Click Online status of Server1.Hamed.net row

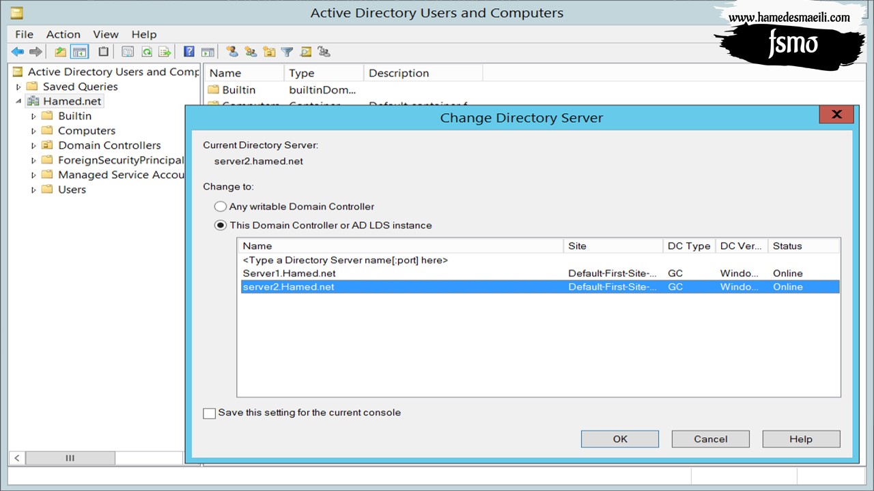[x=788, y=273]
